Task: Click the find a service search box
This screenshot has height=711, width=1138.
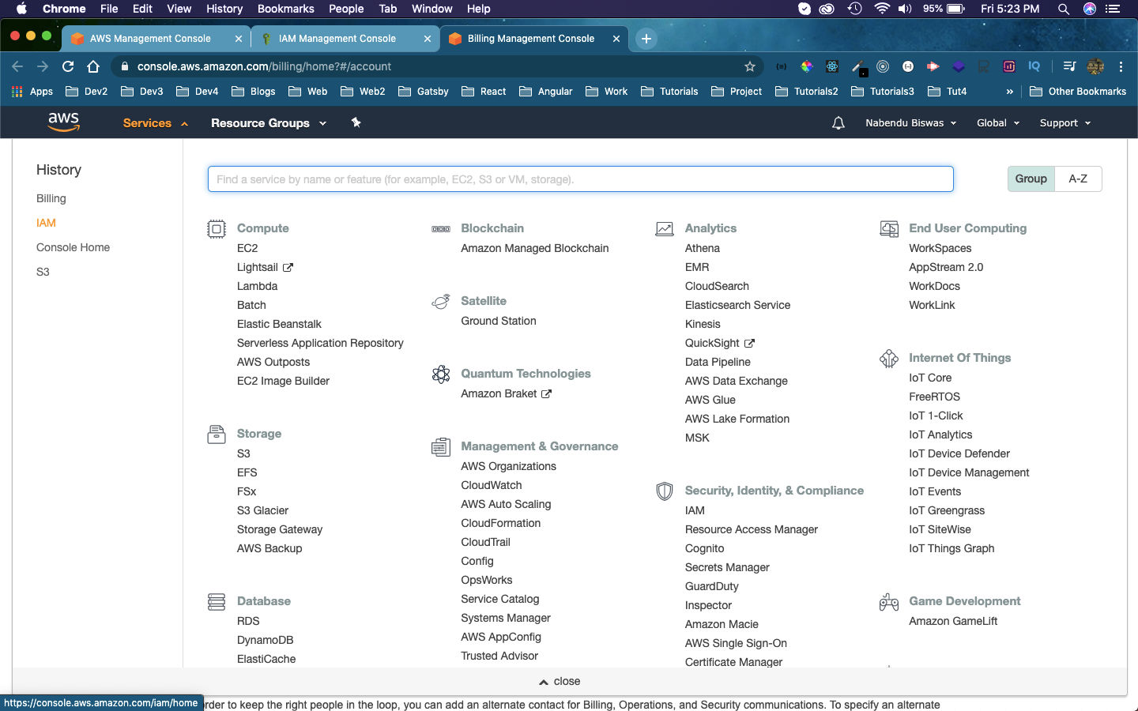Action: [x=580, y=179]
